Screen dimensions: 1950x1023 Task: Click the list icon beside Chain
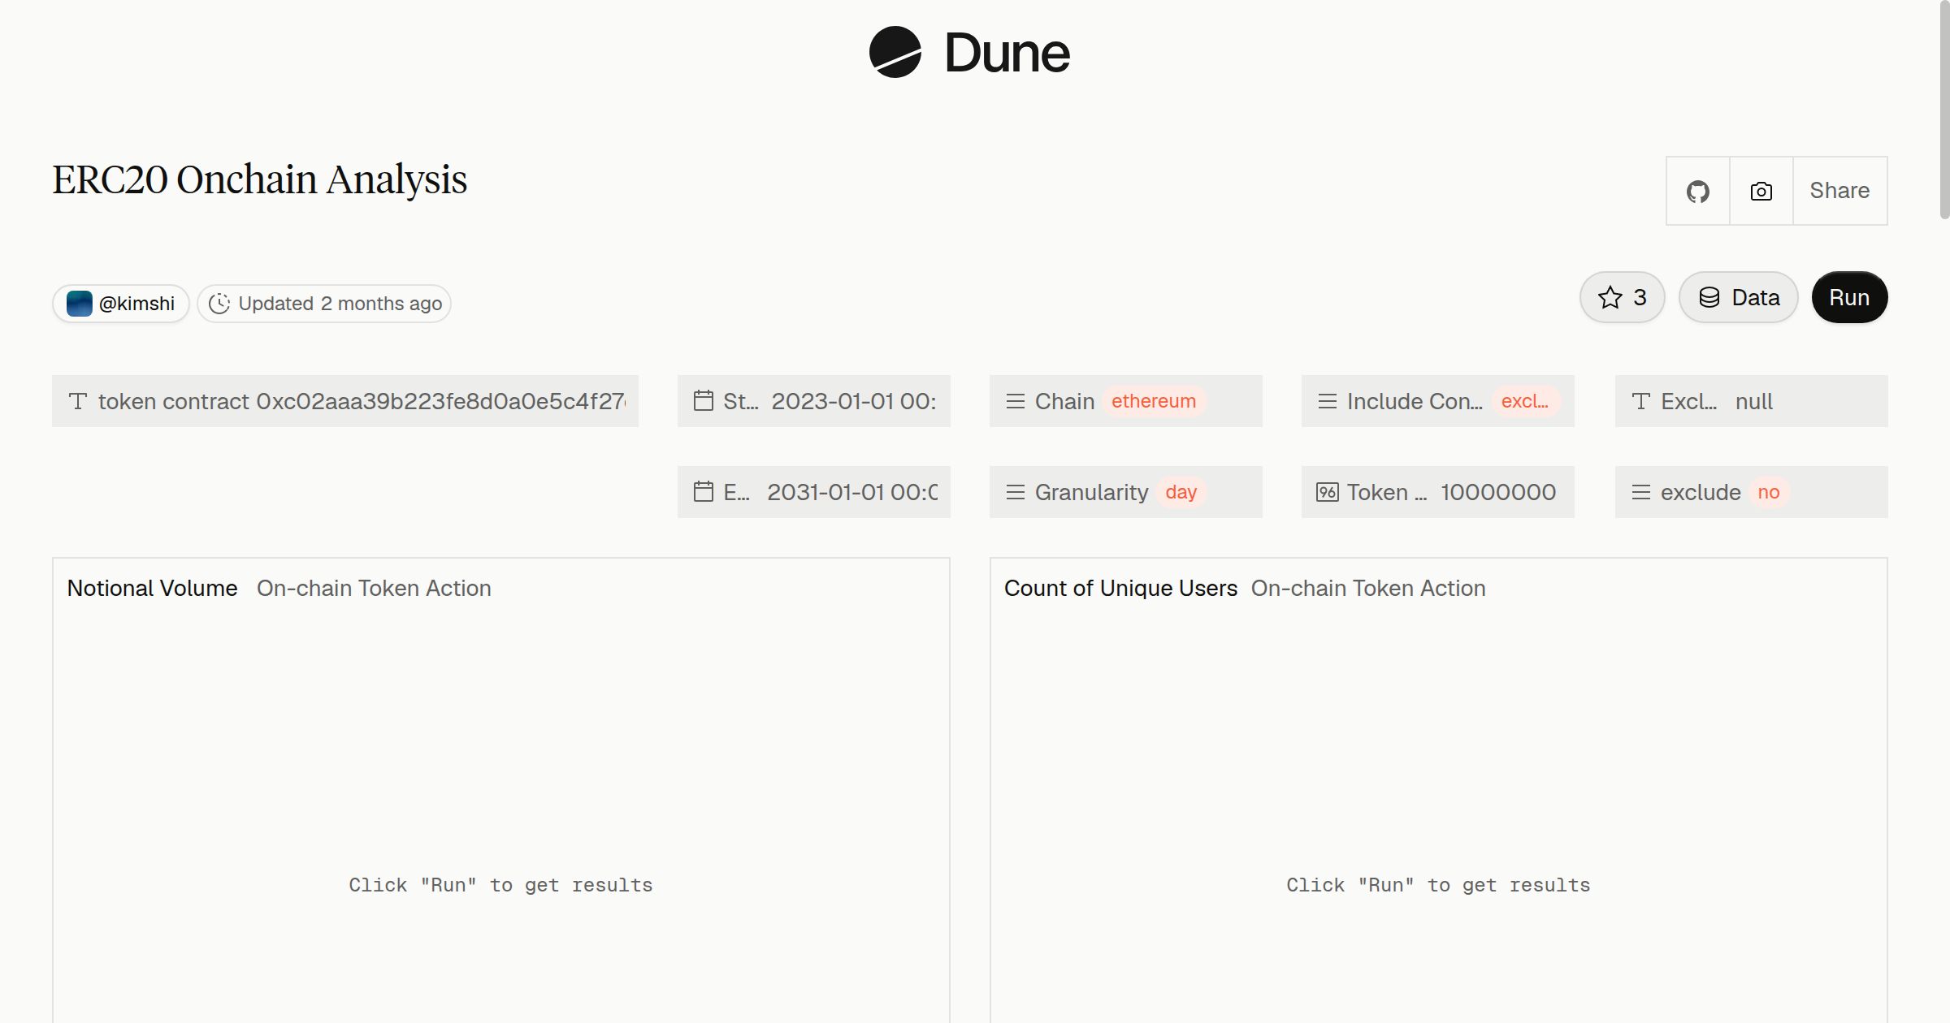(1016, 401)
